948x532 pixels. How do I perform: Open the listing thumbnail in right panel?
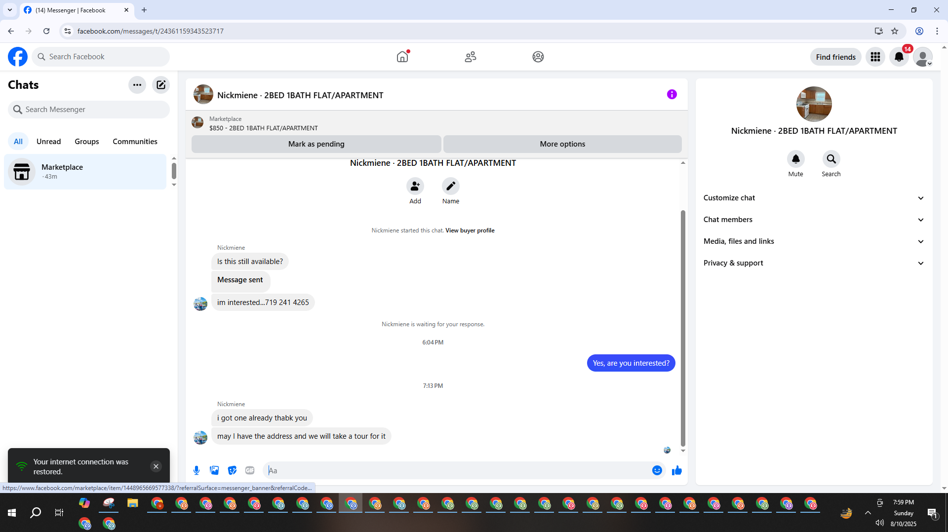pyautogui.click(x=814, y=104)
